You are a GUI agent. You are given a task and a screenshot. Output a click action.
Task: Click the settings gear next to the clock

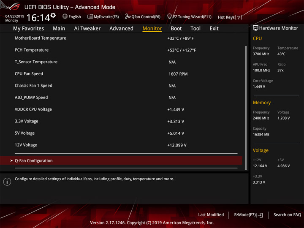click(53, 15)
